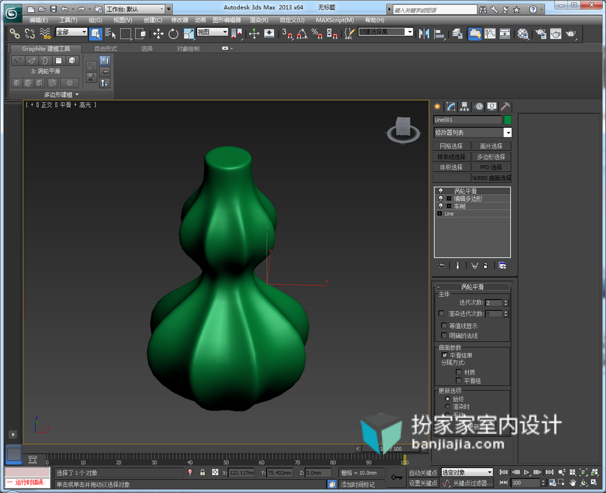Select the 渲染时 update radio button
This screenshot has height=493, width=606.
[x=447, y=406]
